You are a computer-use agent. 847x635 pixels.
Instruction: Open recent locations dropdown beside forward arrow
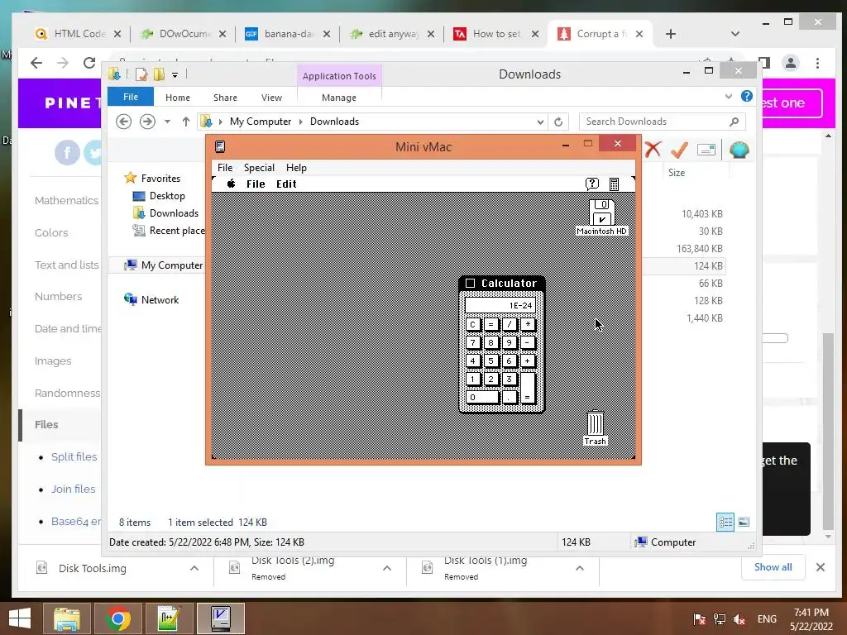[167, 122]
